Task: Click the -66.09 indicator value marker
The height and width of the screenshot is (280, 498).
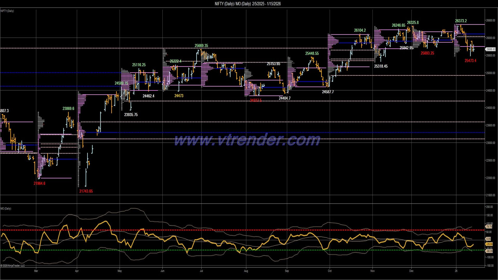Action: tap(490, 251)
